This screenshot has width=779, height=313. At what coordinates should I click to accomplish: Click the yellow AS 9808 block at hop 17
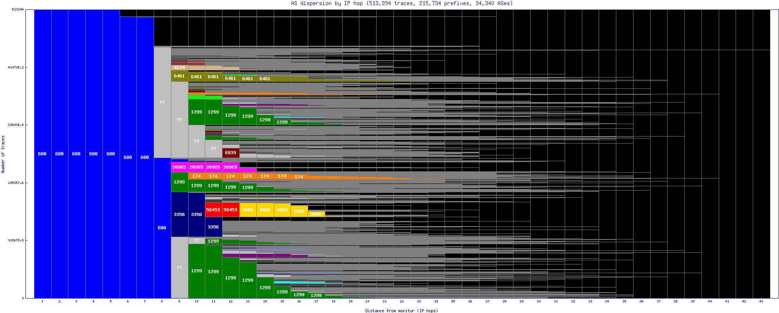click(x=316, y=214)
